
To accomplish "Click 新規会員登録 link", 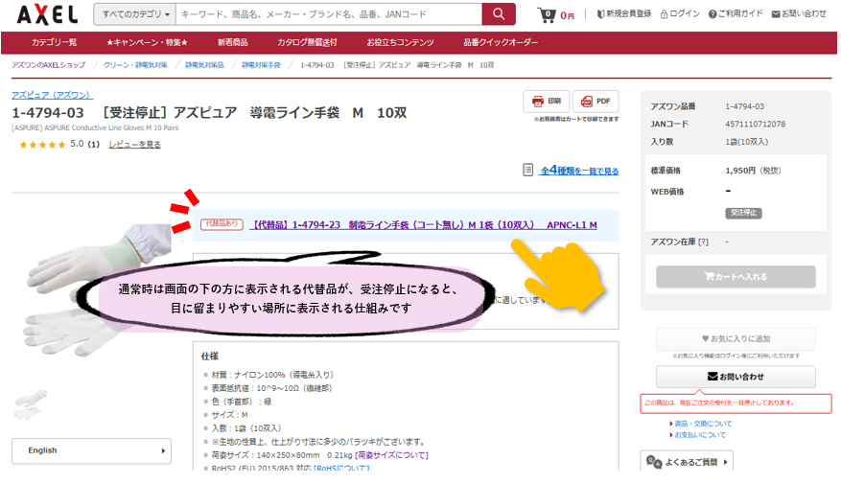I will (x=623, y=14).
